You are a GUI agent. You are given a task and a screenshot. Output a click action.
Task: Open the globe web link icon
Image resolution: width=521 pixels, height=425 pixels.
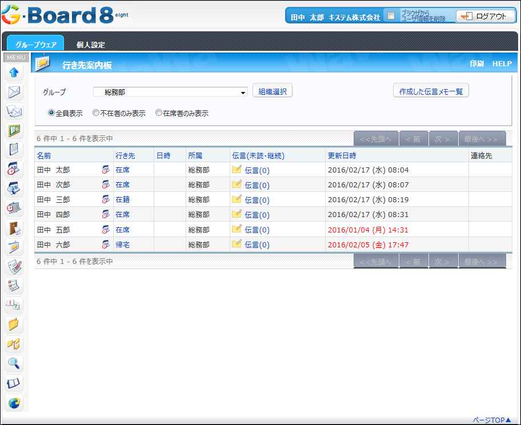click(x=14, y=402)
